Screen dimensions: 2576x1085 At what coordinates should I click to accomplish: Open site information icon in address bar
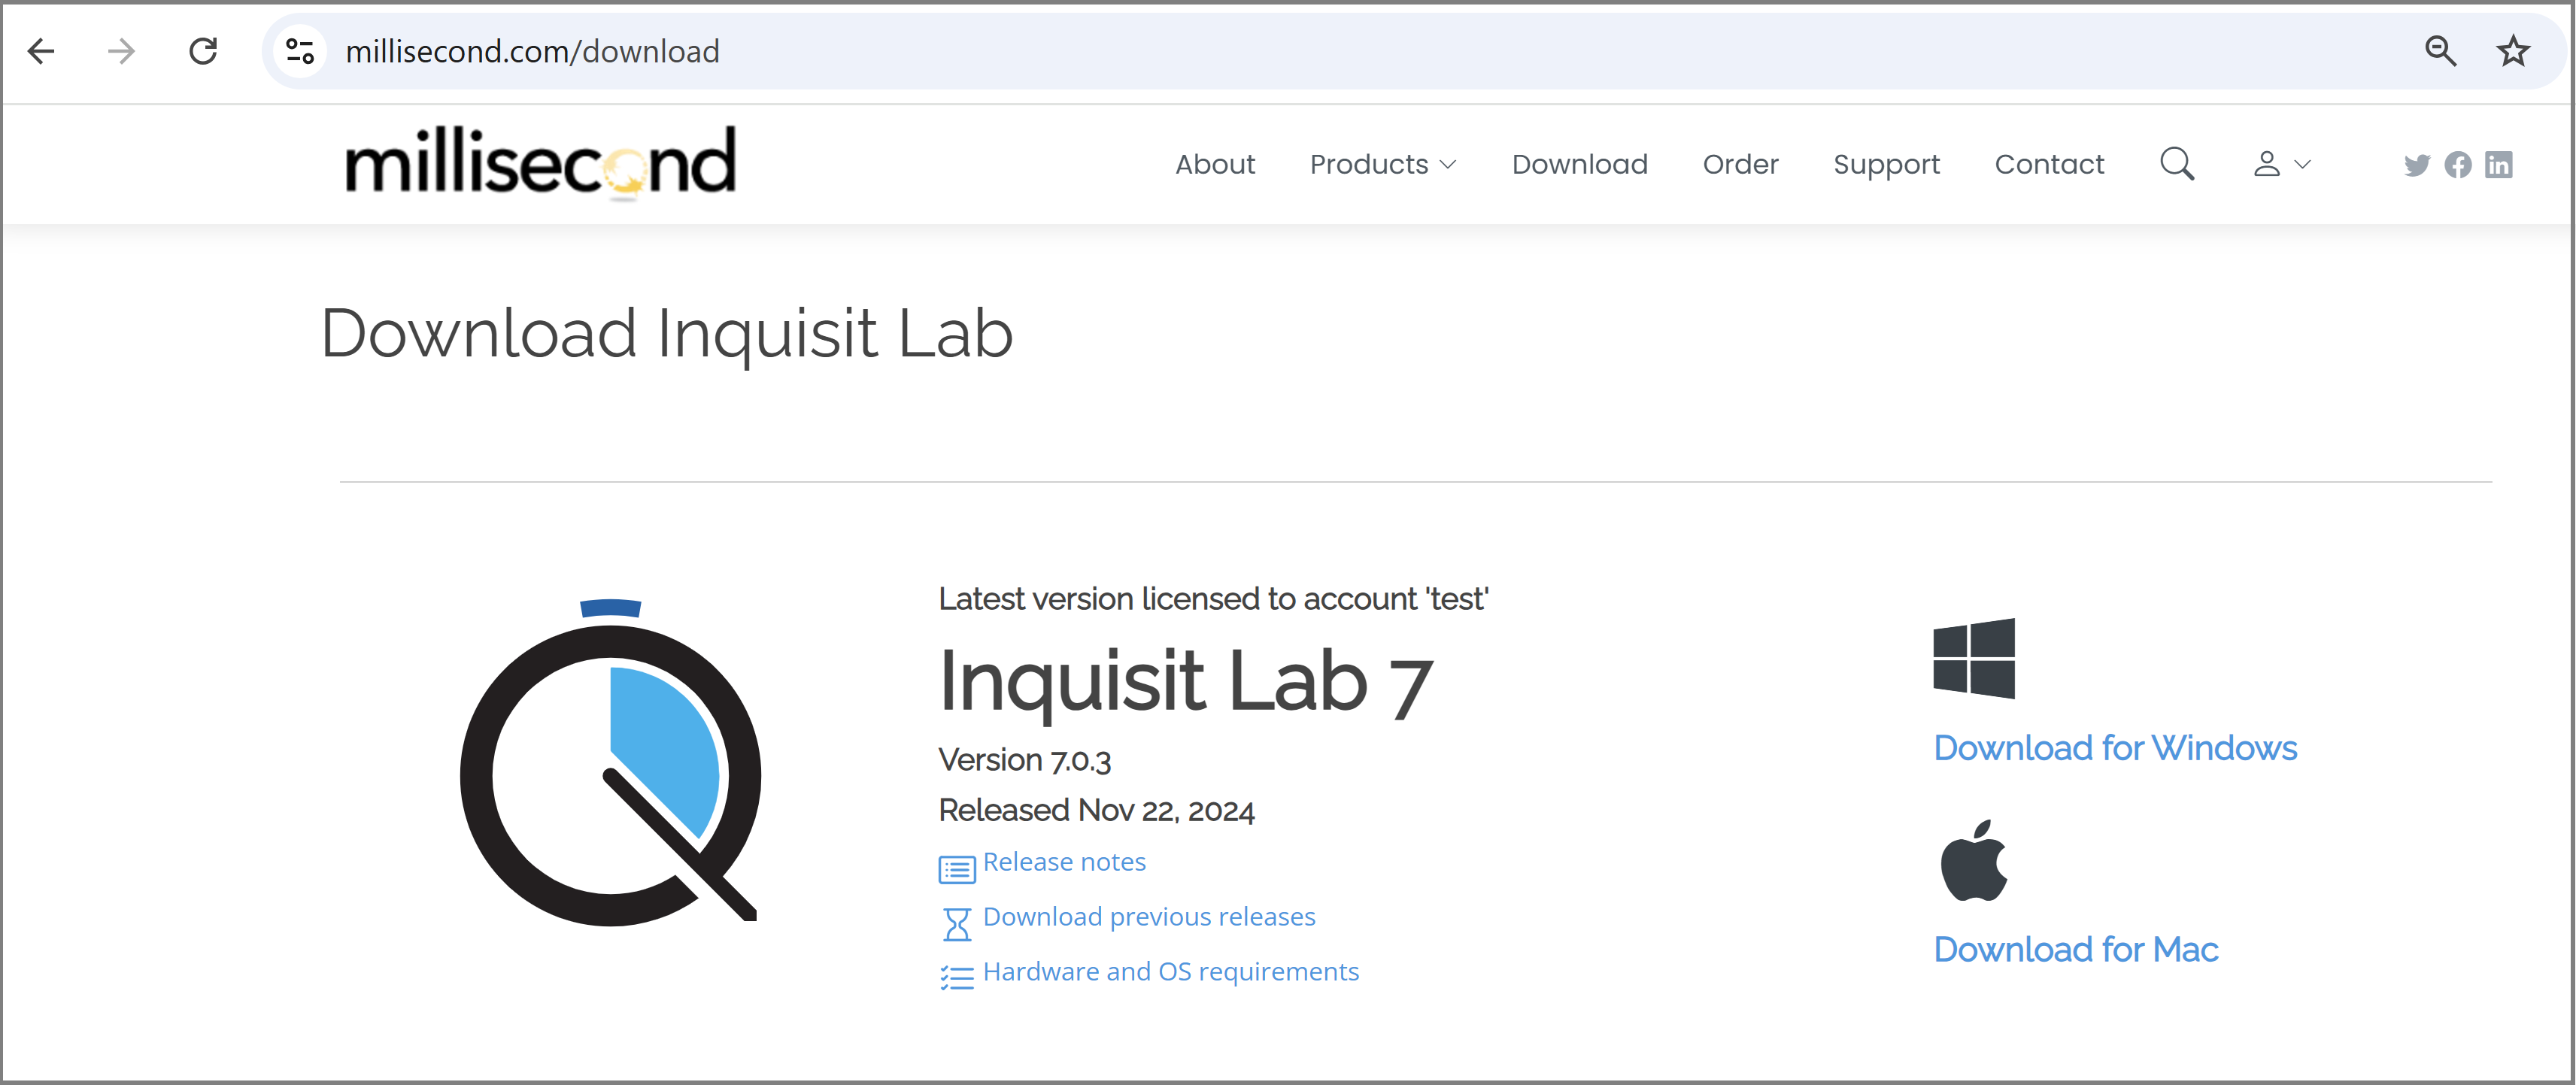[x=300, y=51]
